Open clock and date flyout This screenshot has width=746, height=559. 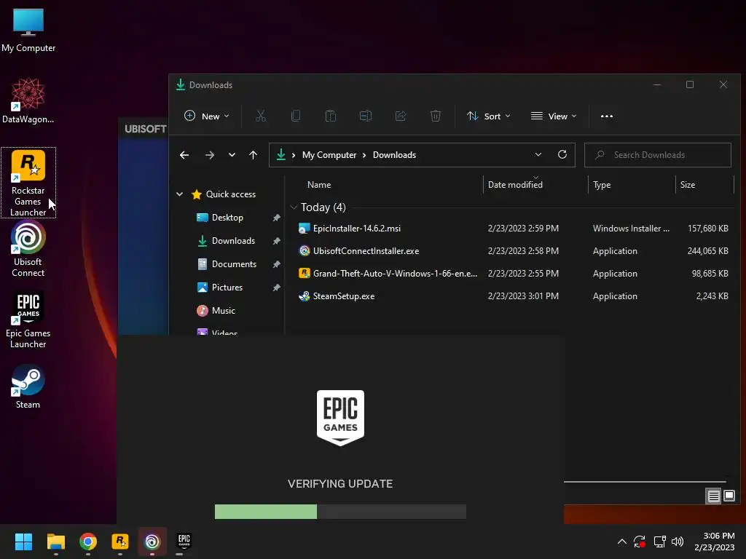coord(714,542)
